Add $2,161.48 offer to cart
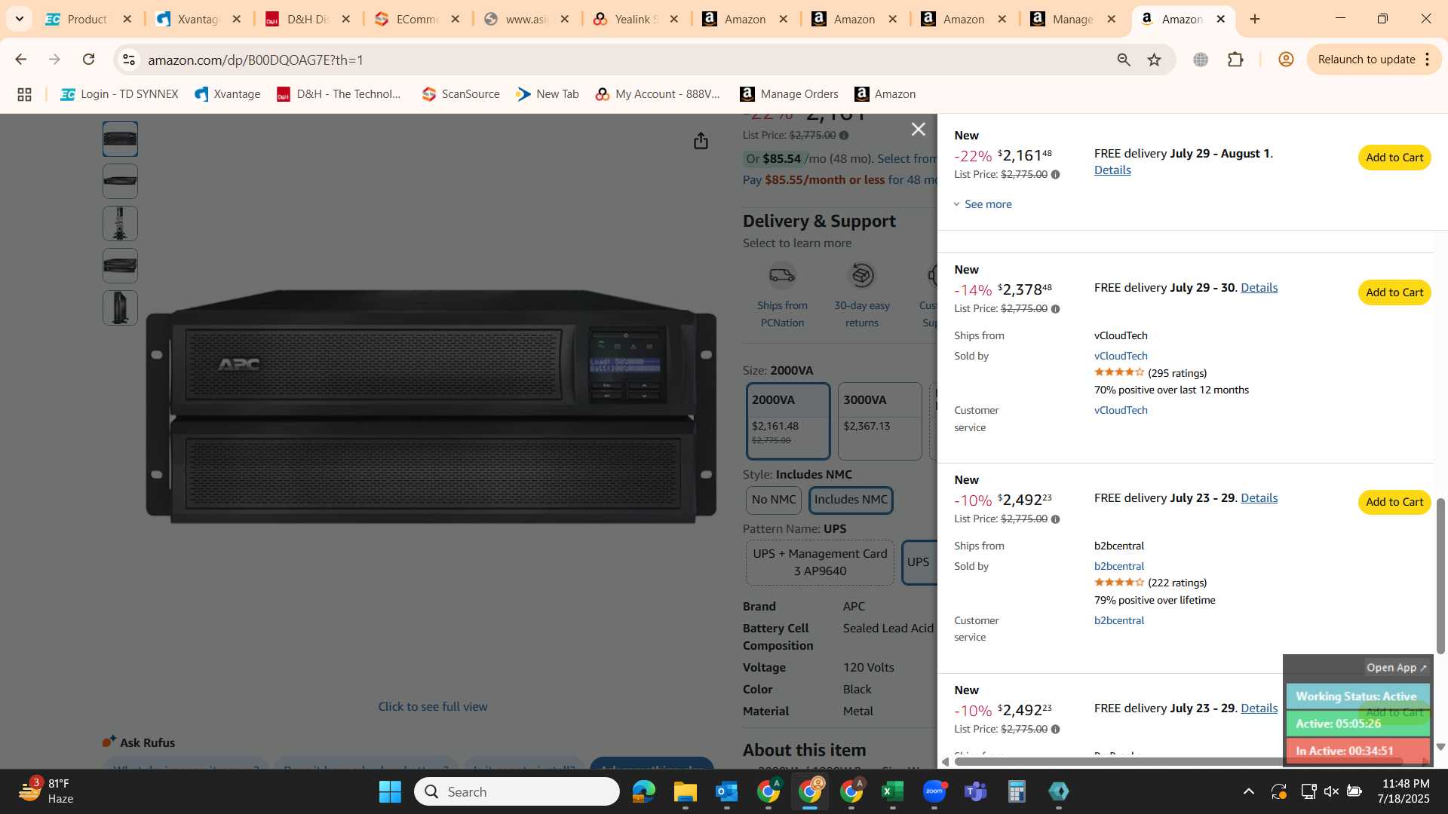1448x814 pixels. point(1394,158)
